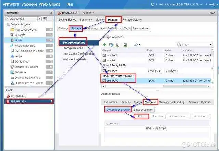219x151 pixels.
Task: Click the global refresh icon in header
Action: tap(152, 4)
